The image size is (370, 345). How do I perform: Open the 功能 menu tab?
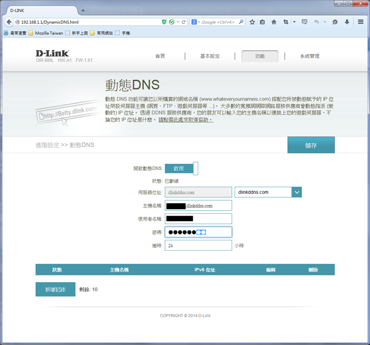(260, 56)
